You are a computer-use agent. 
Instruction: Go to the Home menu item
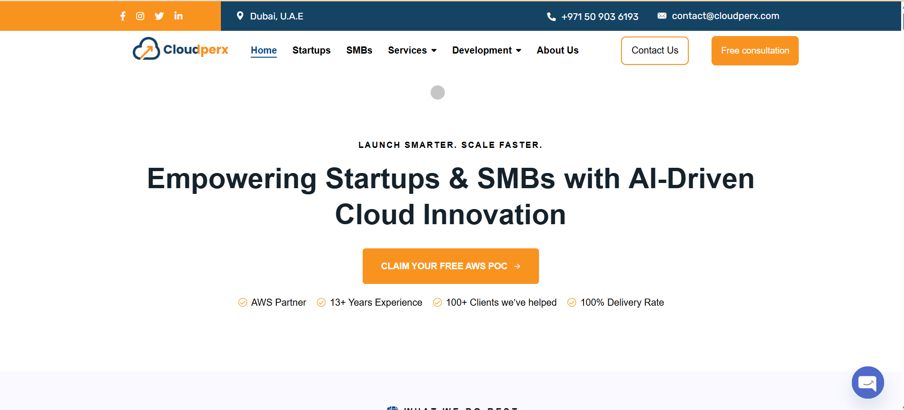pos(264,50)
